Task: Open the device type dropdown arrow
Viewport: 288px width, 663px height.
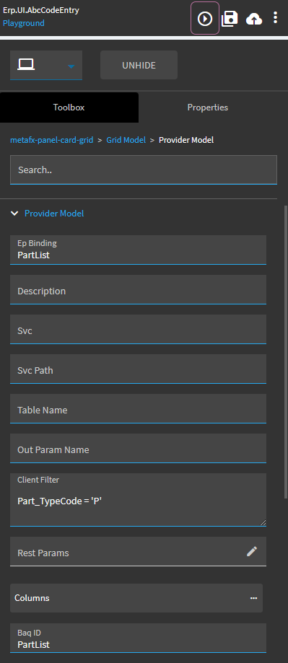Action: pyautogui.click(x=71, y=66)
